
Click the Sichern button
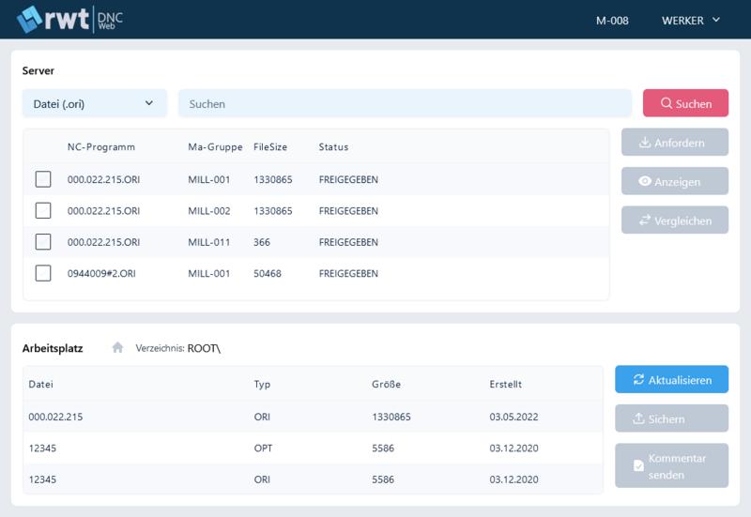[x=671, y=418]
